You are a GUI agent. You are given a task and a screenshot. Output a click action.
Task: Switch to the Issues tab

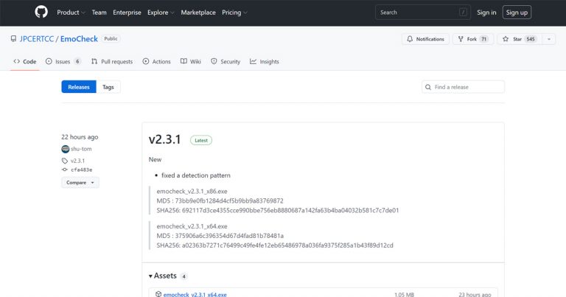click(63, 62)
